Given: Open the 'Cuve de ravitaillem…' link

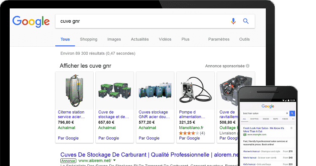Looking at the screenshot, I should point(229,114).
